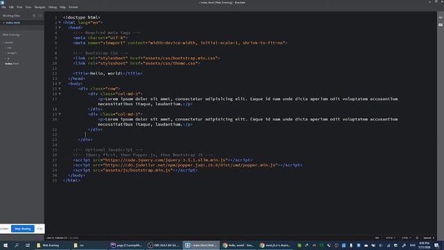This screenshot has height=250, width=444.
Task: Open the Emmet menu
Action: click(73, 7)
